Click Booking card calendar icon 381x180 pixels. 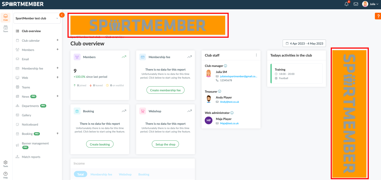(77, 111)
